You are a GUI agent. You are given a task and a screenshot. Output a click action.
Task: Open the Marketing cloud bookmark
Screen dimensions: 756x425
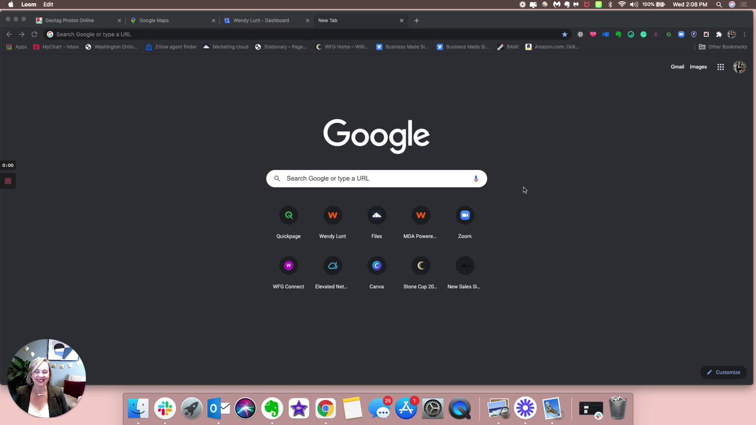pos(226,47)
